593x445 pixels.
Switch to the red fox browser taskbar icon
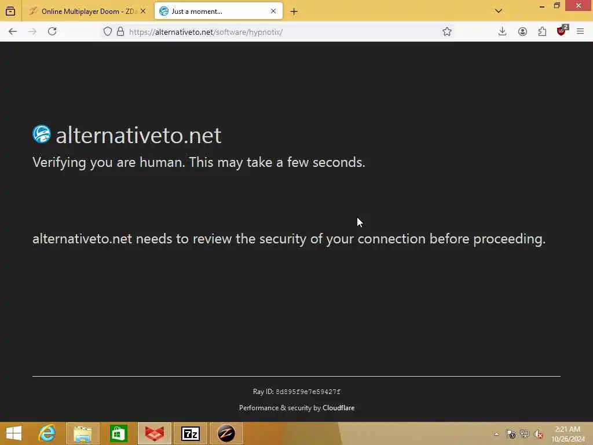coord(154,433)
